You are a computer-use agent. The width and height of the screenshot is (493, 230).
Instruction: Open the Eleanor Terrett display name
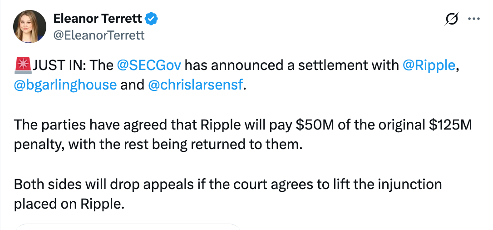98,19
